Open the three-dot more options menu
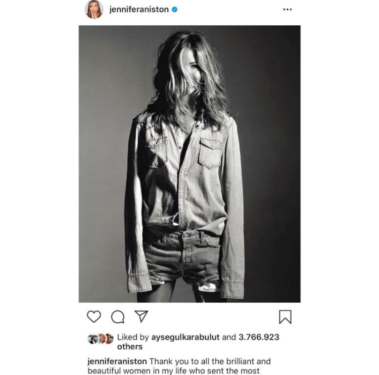The height and width of the screenshot is (375, 379). [288, 10]
